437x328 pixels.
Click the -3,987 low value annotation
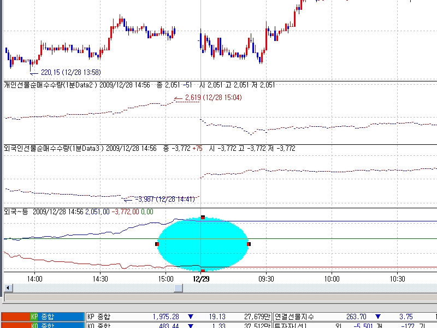tap(164, 199)
